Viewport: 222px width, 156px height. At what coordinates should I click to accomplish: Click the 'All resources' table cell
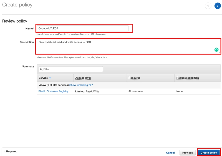(x=136, y=91)
